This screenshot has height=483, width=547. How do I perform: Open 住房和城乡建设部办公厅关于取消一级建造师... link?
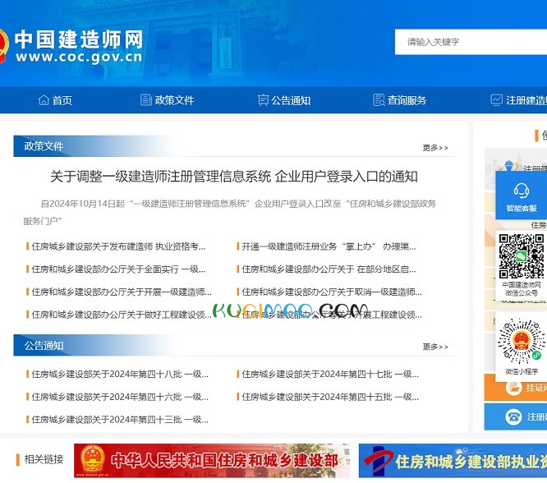click(332, 292)
